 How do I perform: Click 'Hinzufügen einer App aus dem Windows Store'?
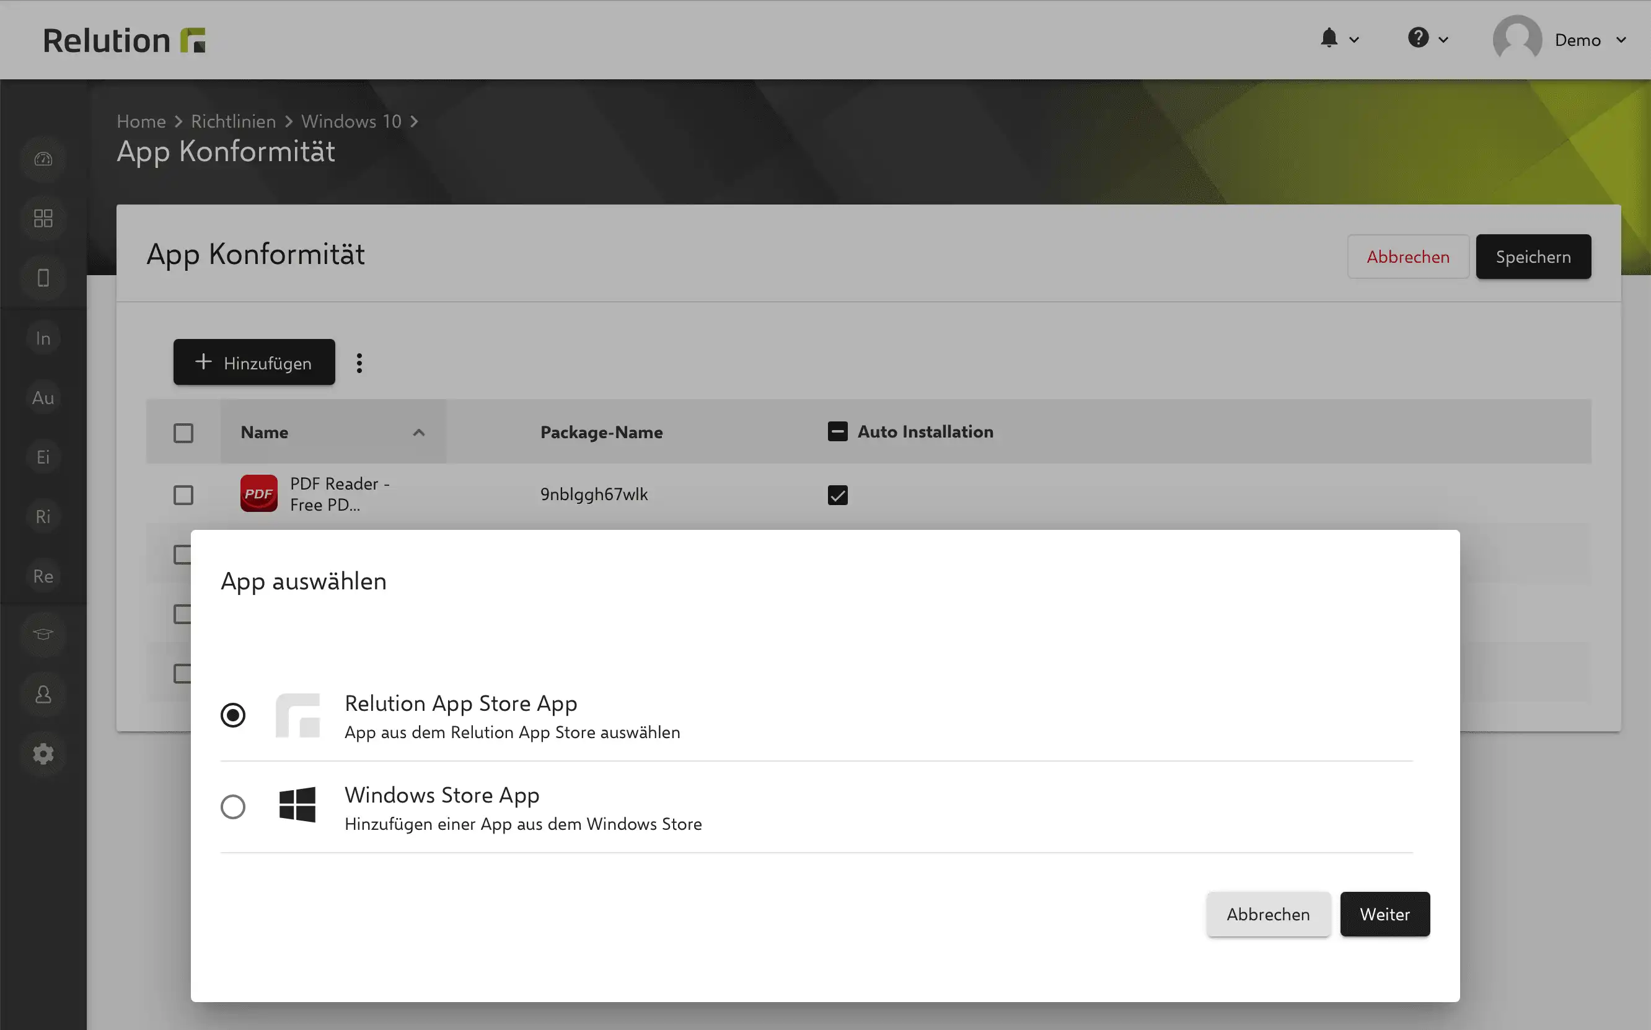pyautogui.click(x=523, y=824)
